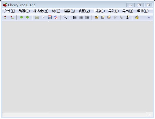The height and width of the screenshot is (119, 155).
Task: Open the 格式化(M) menu
Action: 41,11
